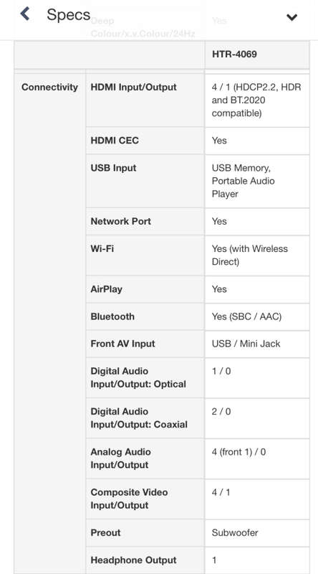
Task: Select the USB Input row label
Action: coord(113,168)
